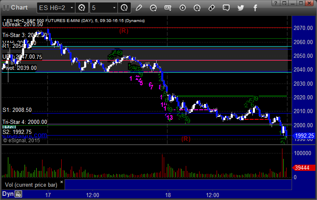
Task: Close the Vol current price bar study
Action: 62,182
